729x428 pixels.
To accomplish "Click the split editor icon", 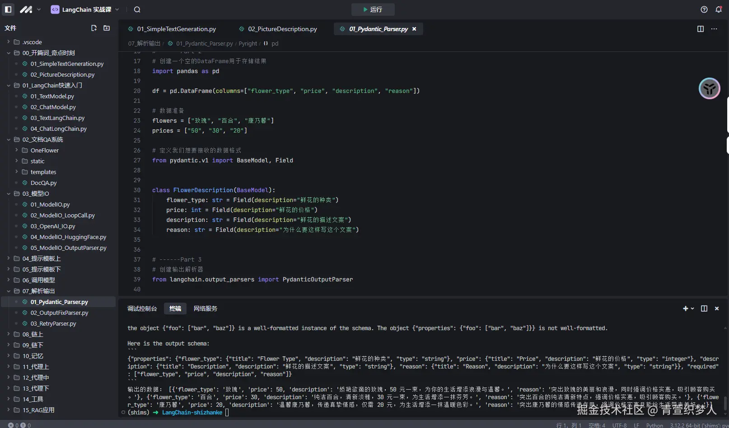I will (701, 29).
